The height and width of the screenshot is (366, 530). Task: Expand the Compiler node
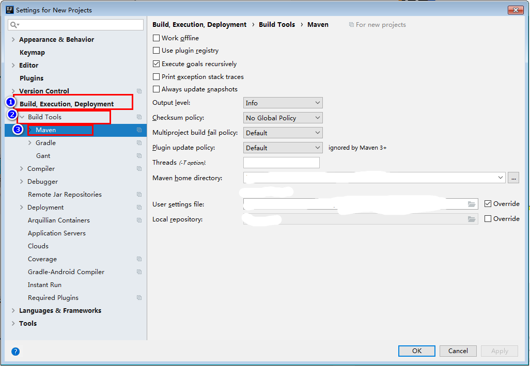click(21, 168)
